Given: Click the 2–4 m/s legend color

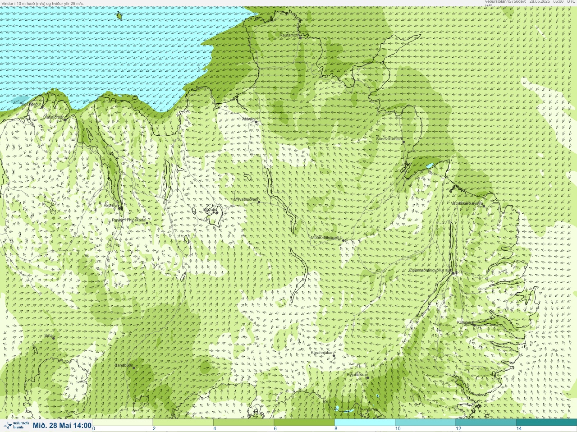Looking at the screenshot, I should [x=183, y=423].
